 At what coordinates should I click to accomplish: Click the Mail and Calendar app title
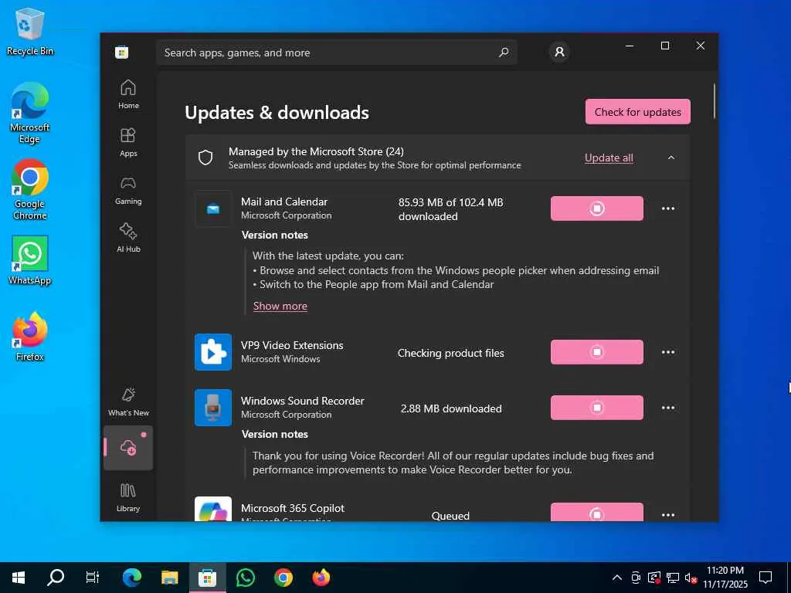coord(284,202)
